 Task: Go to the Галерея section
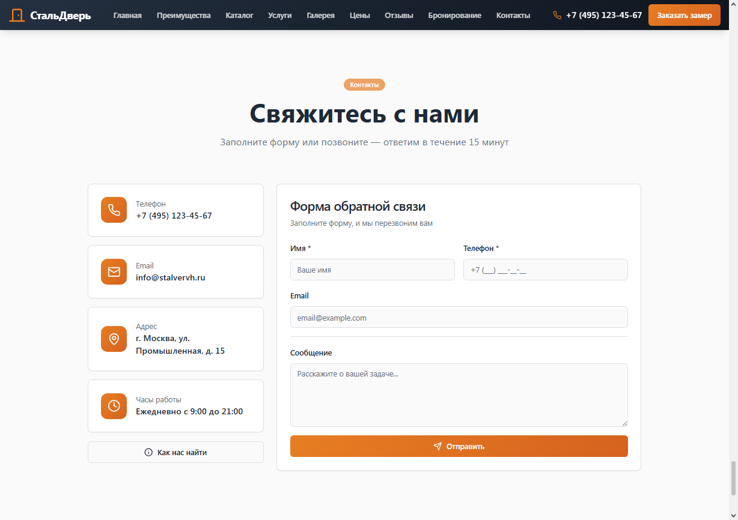pyautogui.click(x=320, y=15)
